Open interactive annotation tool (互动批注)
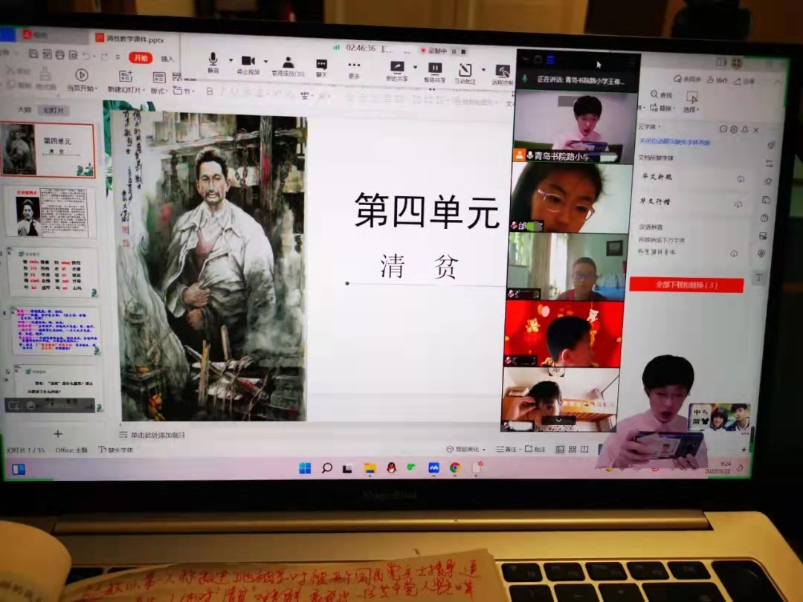This screenshot has width=803, height=602. tap(465, 73)
